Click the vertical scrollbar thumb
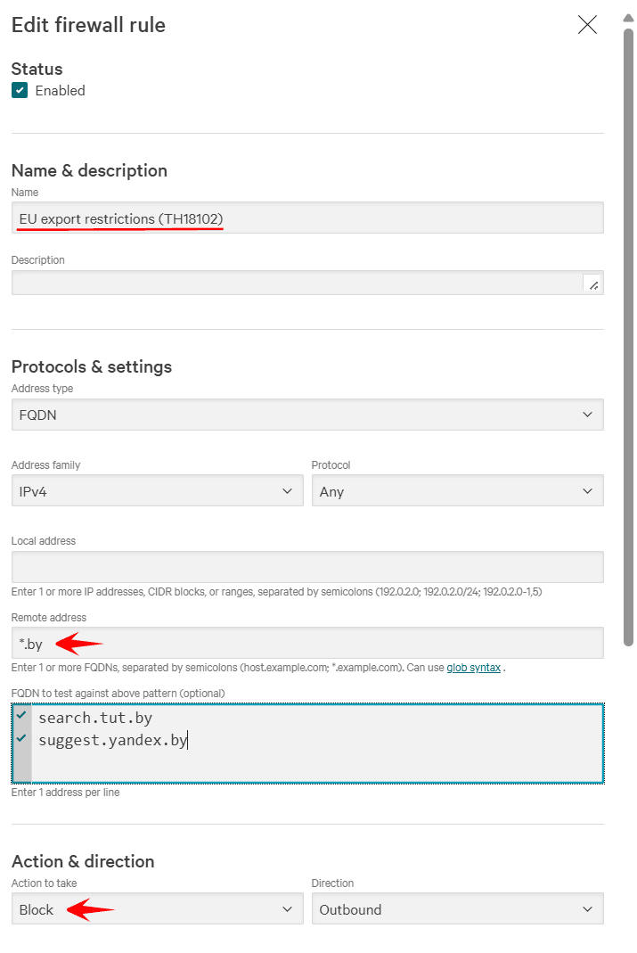The height and width of the screenshot is (953, 637). coord(628,339)
